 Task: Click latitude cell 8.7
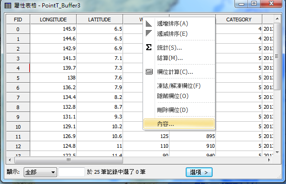coord(99,107)
